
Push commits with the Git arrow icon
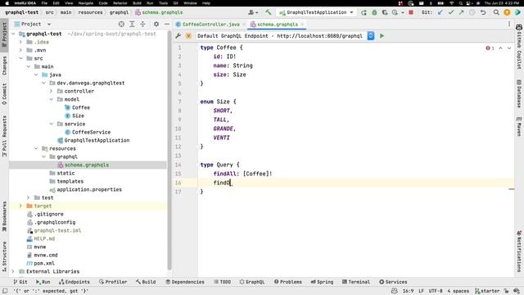462,12
